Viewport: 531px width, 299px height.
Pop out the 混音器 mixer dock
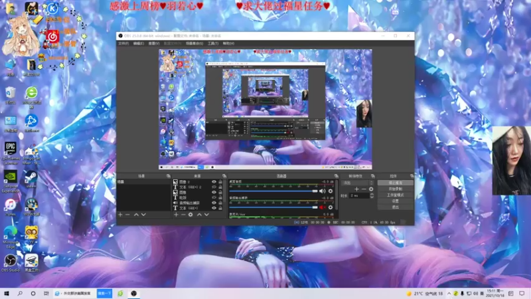(337, 176)
